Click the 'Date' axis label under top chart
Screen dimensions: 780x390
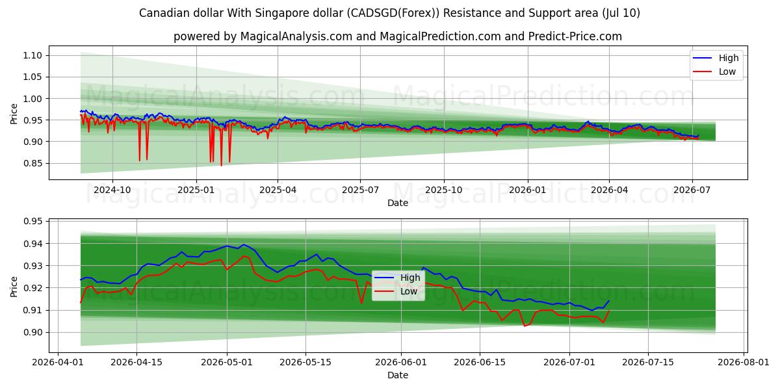tap(398, 203)
